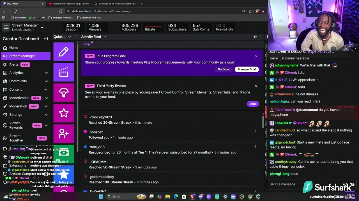Open the Quick Actions panel dropdown
The height and width of the screenshot is (201, 359).
69,37
